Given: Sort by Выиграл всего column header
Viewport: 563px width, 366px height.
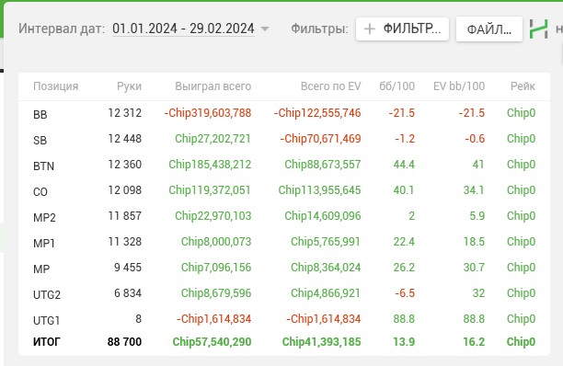Looking at the screenshot, I should 213,86.
